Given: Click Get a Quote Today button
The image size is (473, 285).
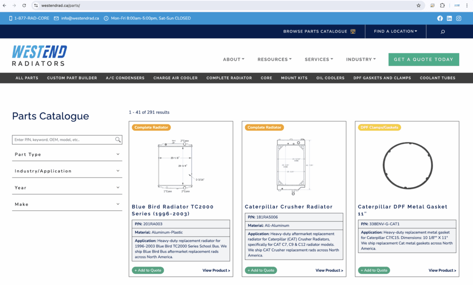Looking at the screenshot, I should point(424,59).
